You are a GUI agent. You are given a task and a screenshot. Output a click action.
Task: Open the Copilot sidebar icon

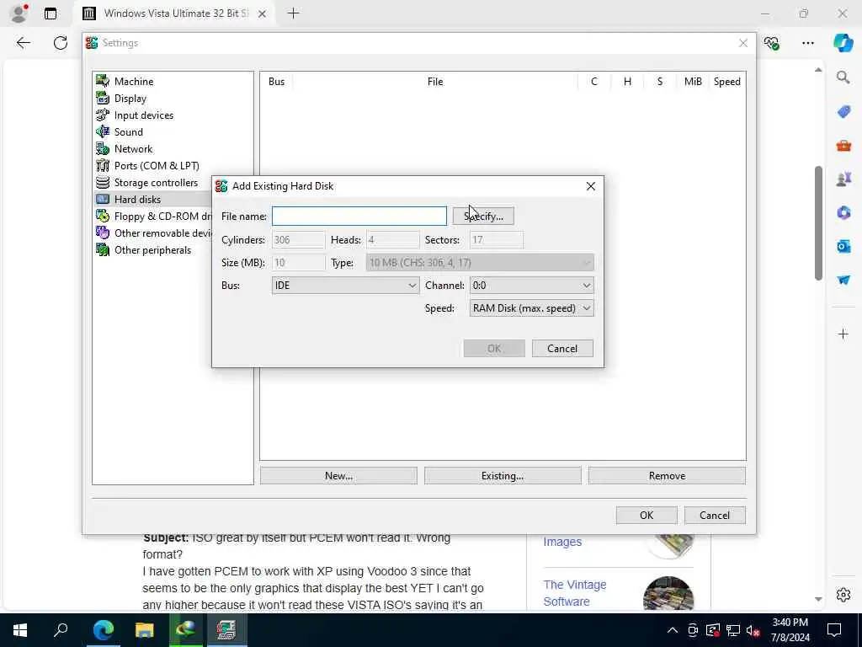point(842,43)
